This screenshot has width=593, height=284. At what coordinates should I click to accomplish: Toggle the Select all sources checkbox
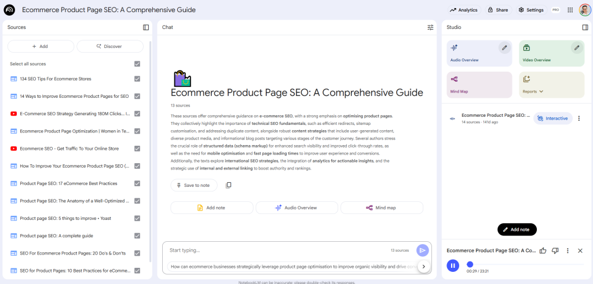click(137, 64)
